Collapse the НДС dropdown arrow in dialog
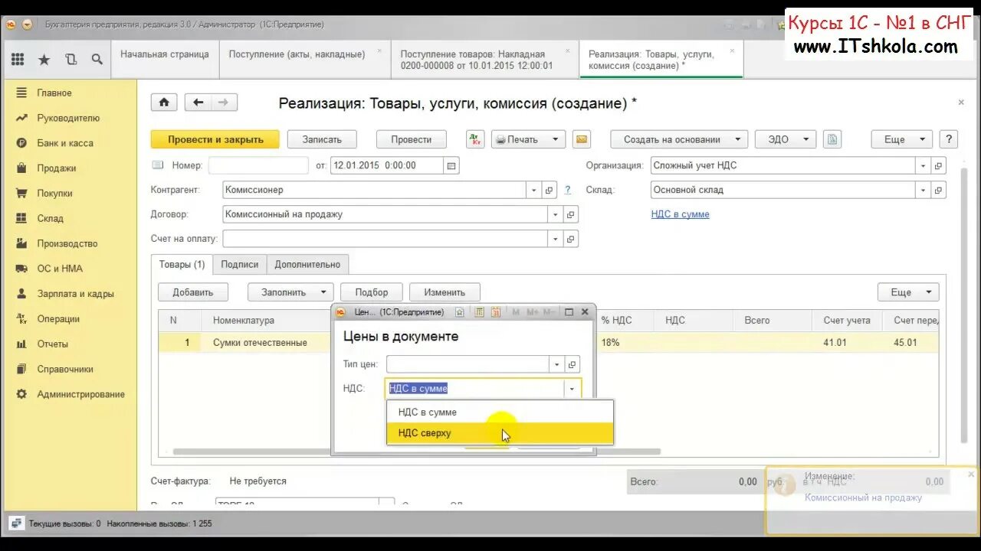This screenshot has height=551, width=981. 572,389
